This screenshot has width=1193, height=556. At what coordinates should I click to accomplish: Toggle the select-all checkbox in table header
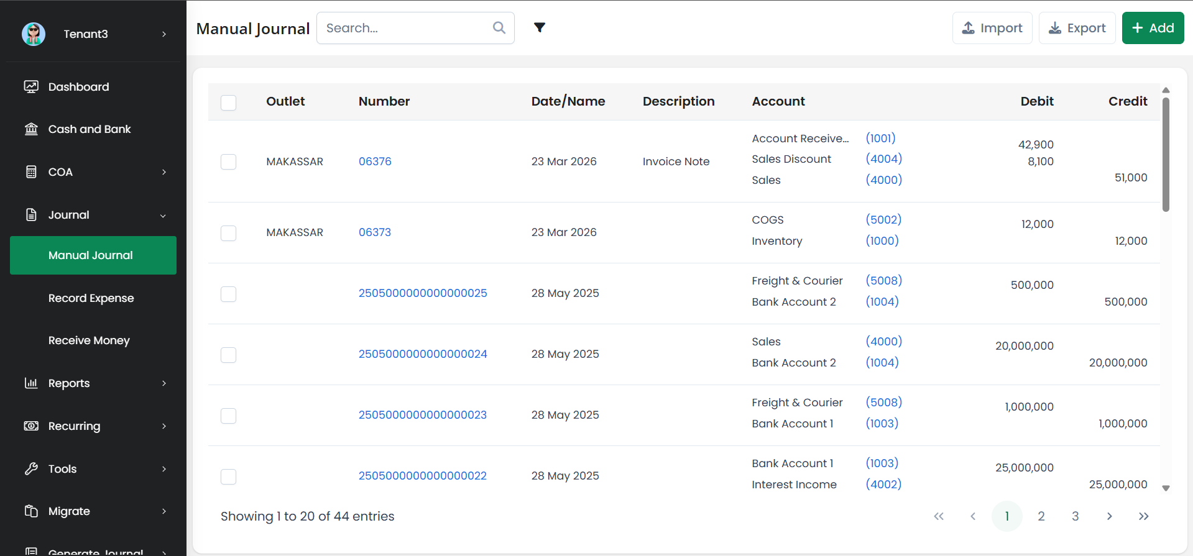pyautogui.click(x=229, y=103)
